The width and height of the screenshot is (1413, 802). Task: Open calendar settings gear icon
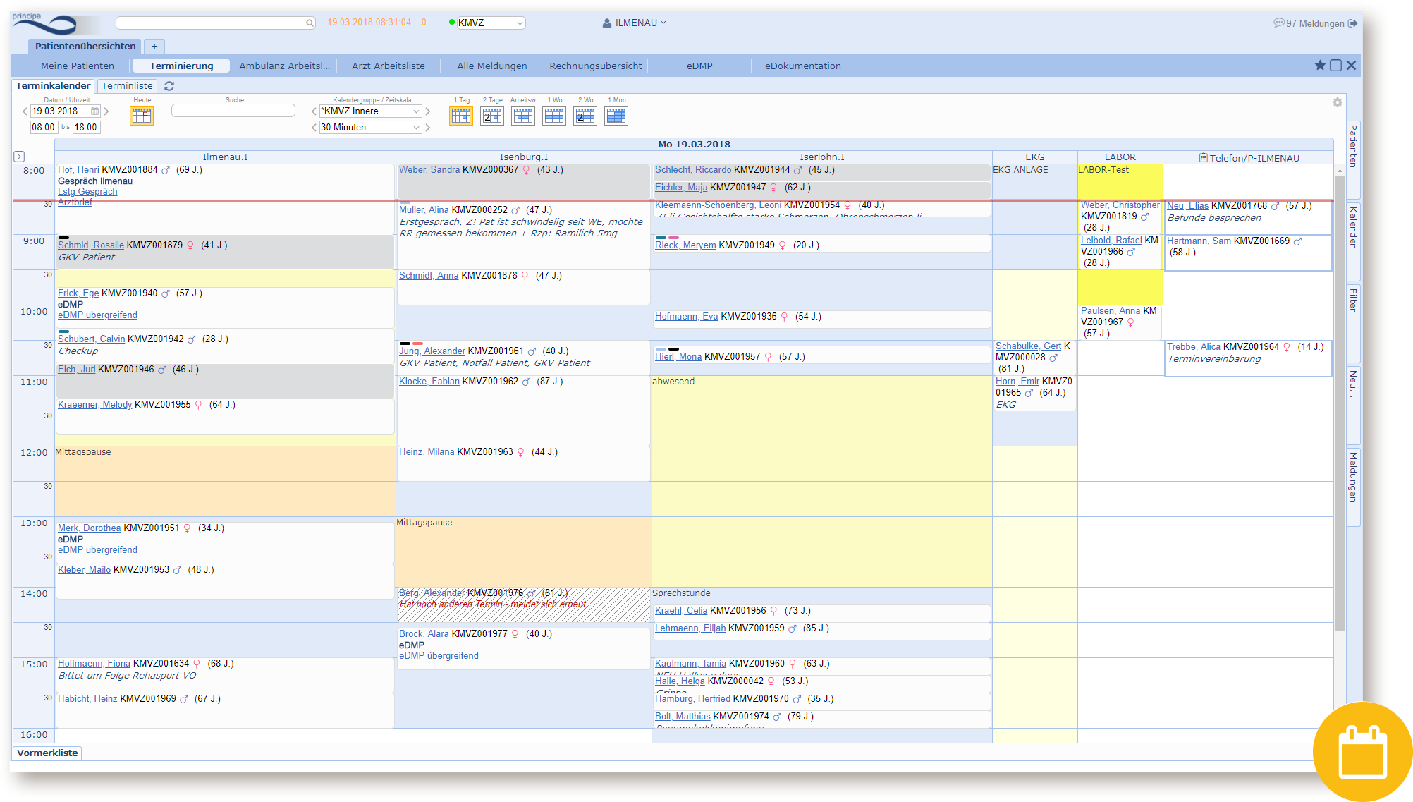point(1337,102)
